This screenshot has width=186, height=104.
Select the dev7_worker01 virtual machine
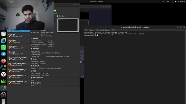pyautogui.click(x=19, y=76)
